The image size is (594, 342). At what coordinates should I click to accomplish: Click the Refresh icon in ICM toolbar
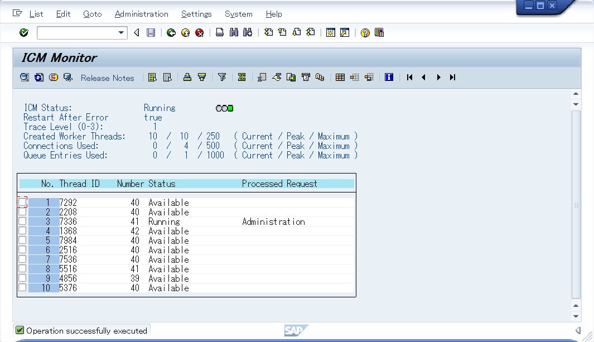point(38,78)
